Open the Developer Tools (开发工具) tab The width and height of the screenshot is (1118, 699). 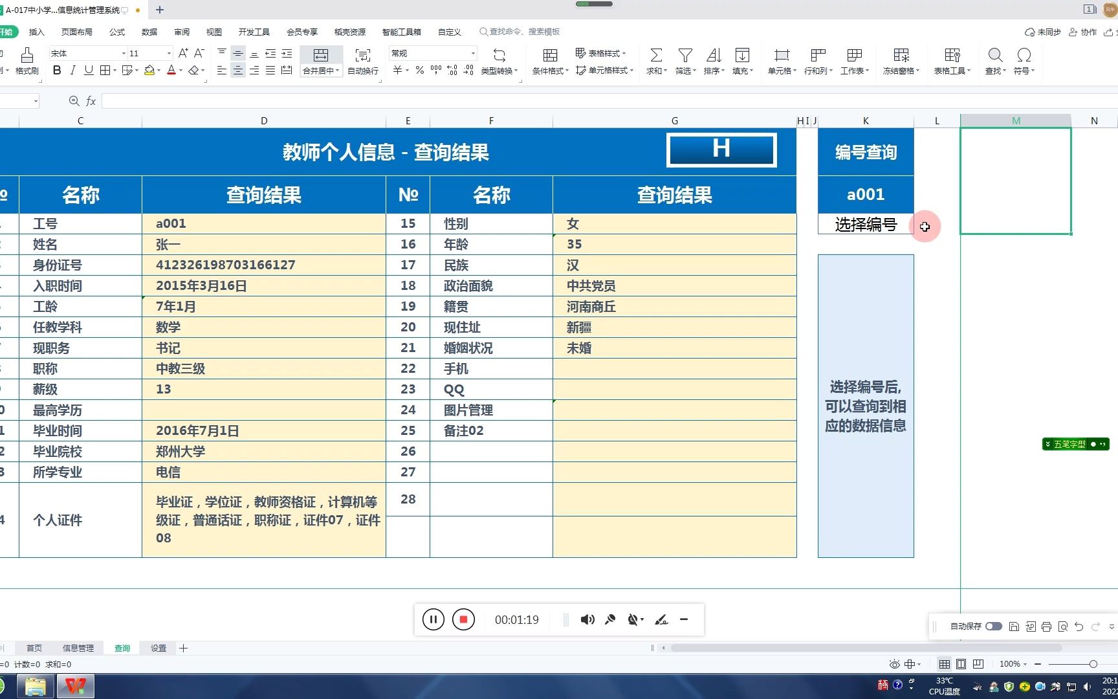click(254, 32)
